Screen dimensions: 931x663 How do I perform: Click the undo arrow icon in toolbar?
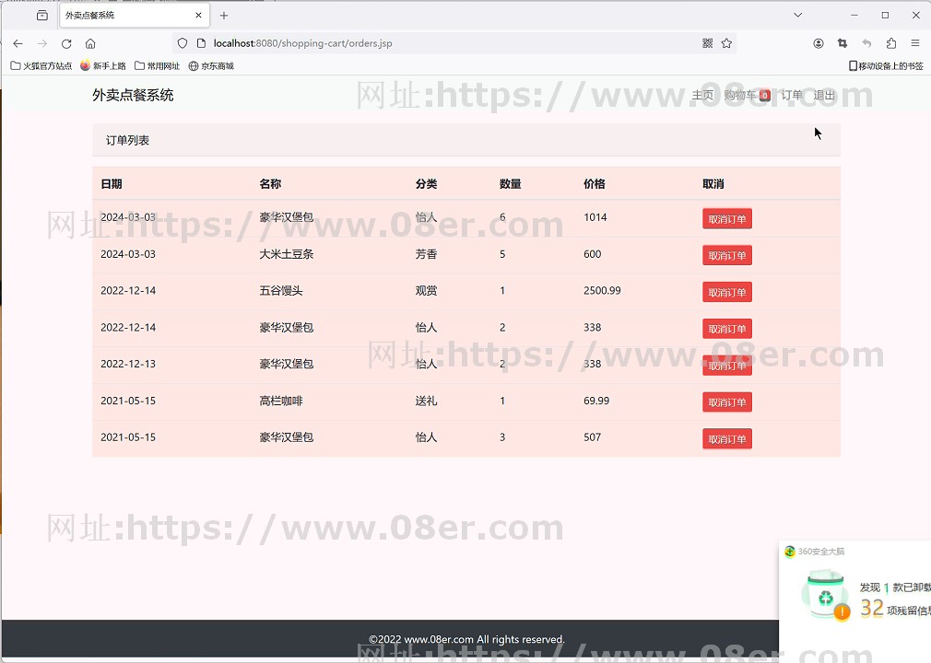866,43
